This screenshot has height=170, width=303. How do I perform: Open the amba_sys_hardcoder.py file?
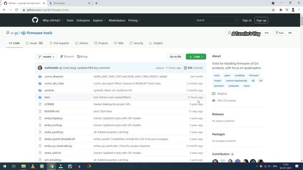[x=58, y=146]
